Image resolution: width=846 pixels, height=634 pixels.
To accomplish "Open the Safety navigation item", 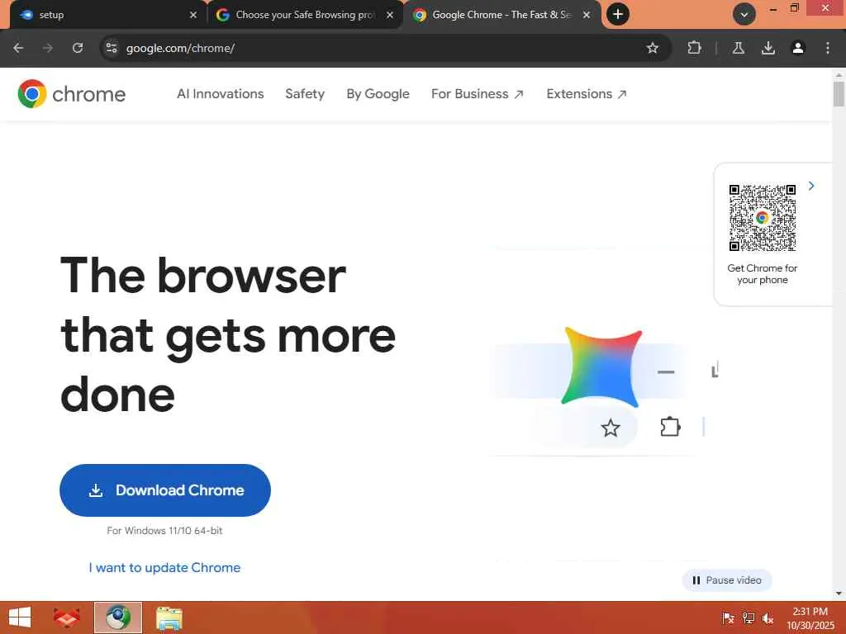I will pyautogui.click(x=305, y=94).
